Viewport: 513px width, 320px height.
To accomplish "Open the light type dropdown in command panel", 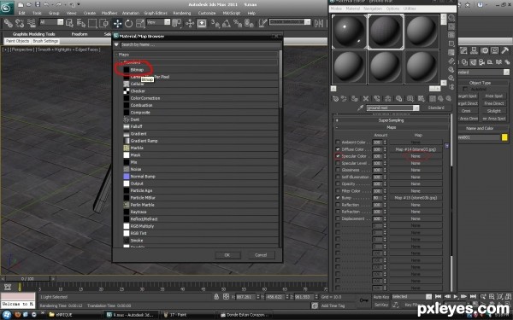I will (x=506, y=73).
